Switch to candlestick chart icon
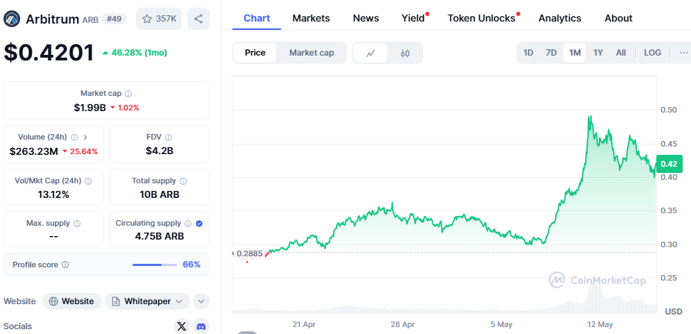 pos(405,53)
